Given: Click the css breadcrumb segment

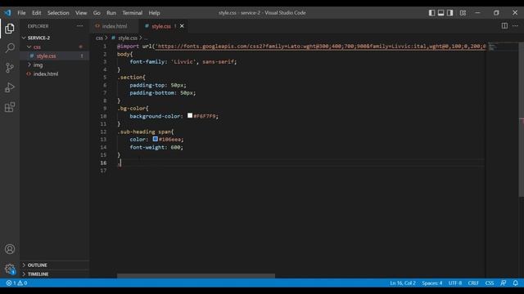Looking at the screenshot, I should click(x=99, y=38).
